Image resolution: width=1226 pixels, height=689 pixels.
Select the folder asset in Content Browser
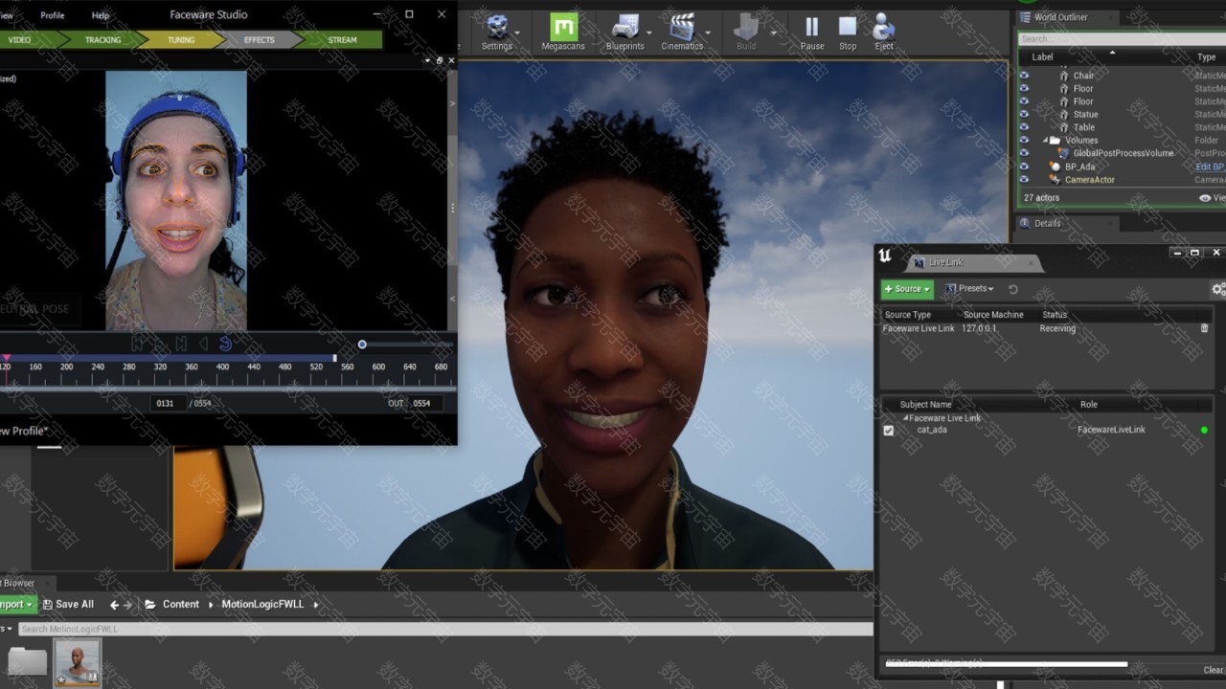click(27, 661)
